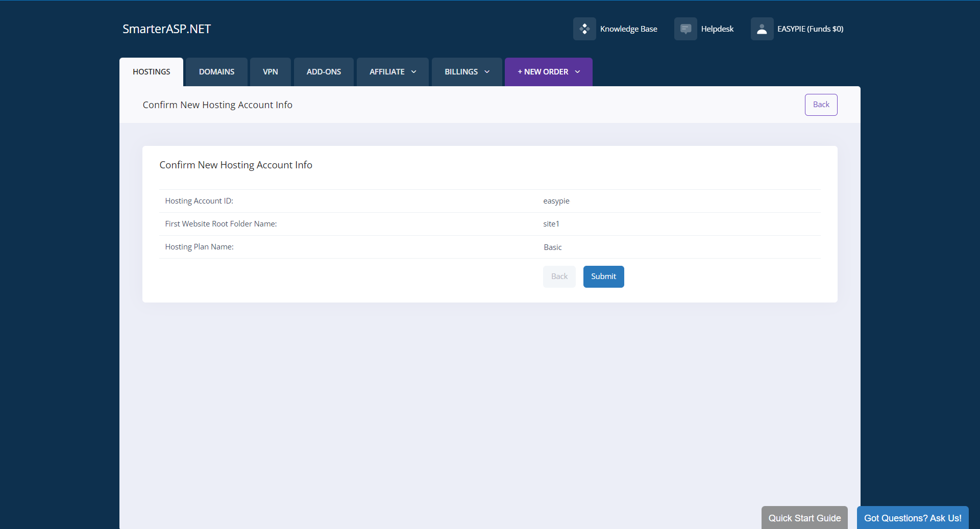Click the Back button at top right

[x=821, y=105]
